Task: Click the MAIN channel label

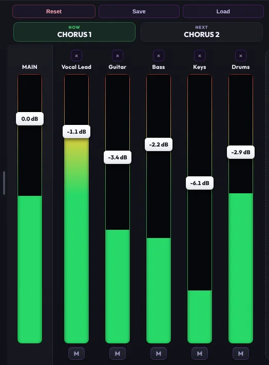Action: click(30, 67)
